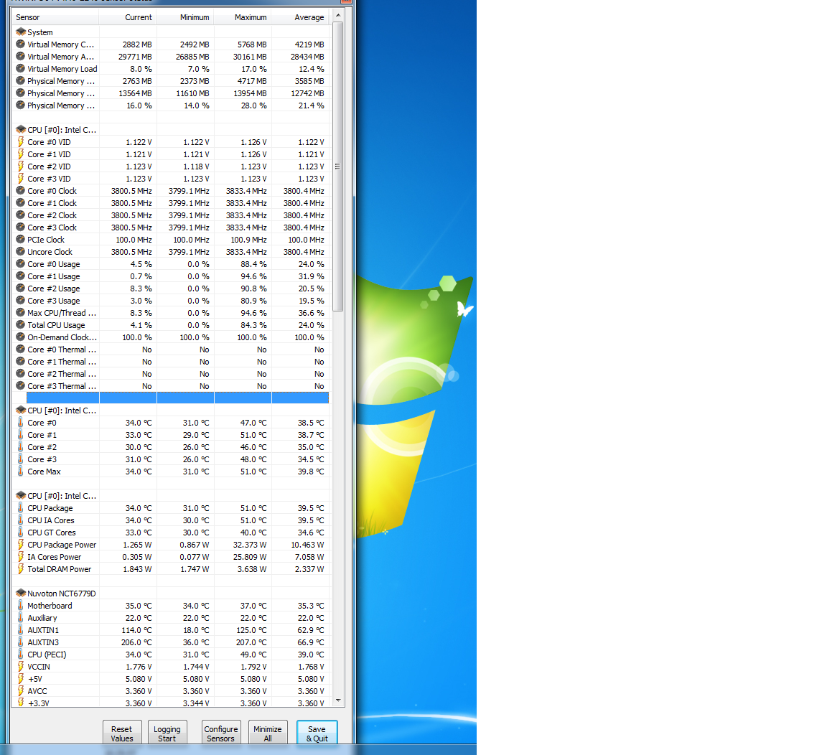Select the Core #3 Usage row label

click(x=54, y=301)
